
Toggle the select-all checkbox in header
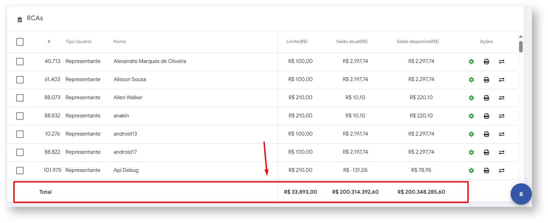[x=20, y=42]
